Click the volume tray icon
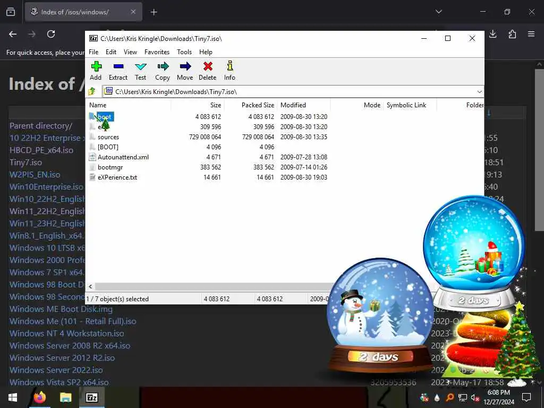 tap(474, 397)
